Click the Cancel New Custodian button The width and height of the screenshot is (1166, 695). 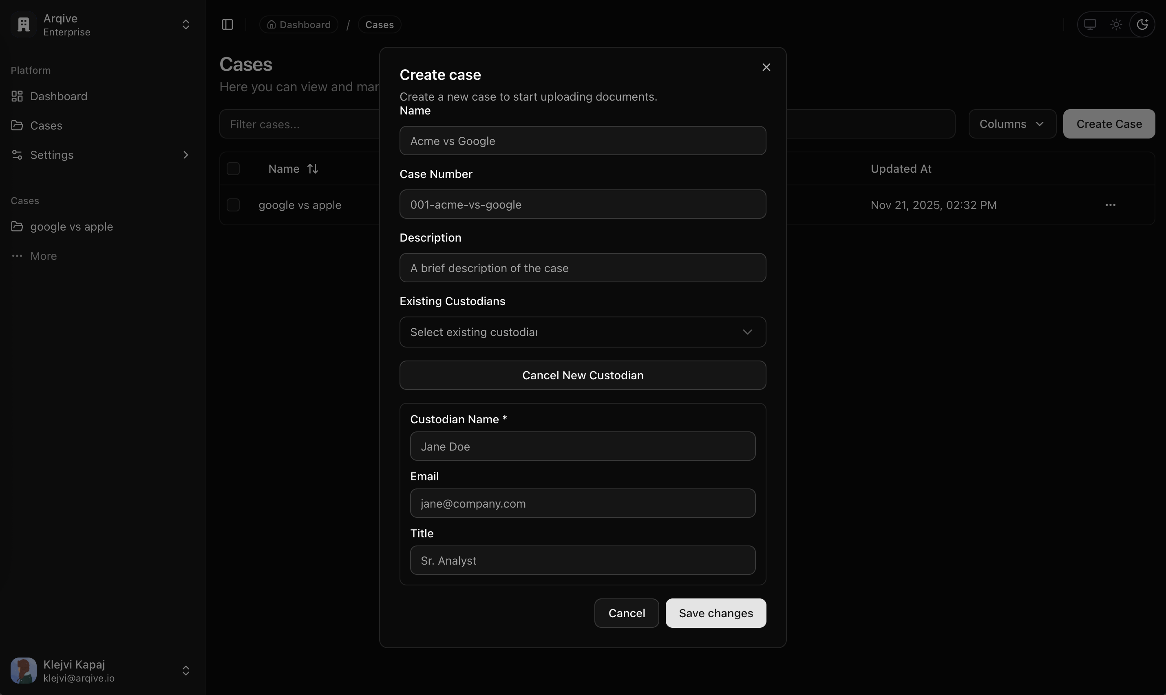point(583,375)
